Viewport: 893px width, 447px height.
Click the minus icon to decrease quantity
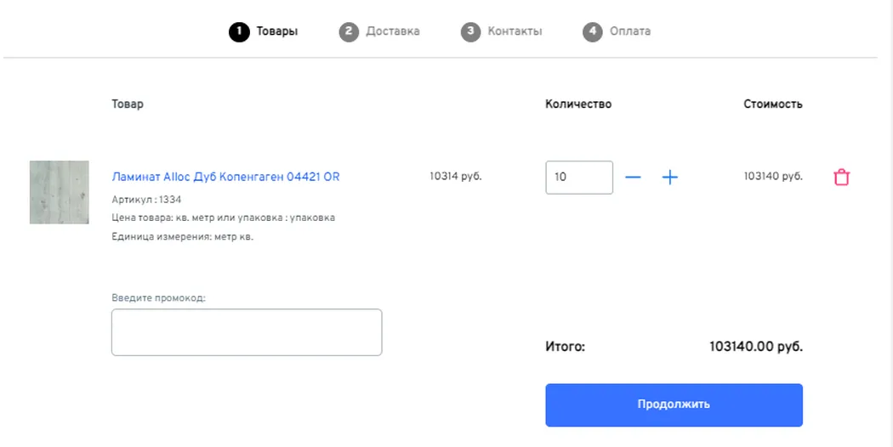click(633, 178)
